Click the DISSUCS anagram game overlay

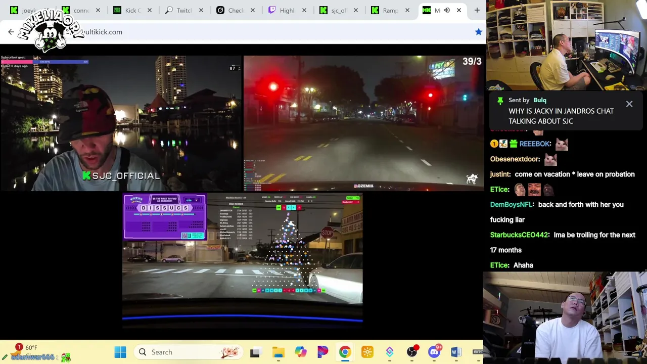pos(165,217)
